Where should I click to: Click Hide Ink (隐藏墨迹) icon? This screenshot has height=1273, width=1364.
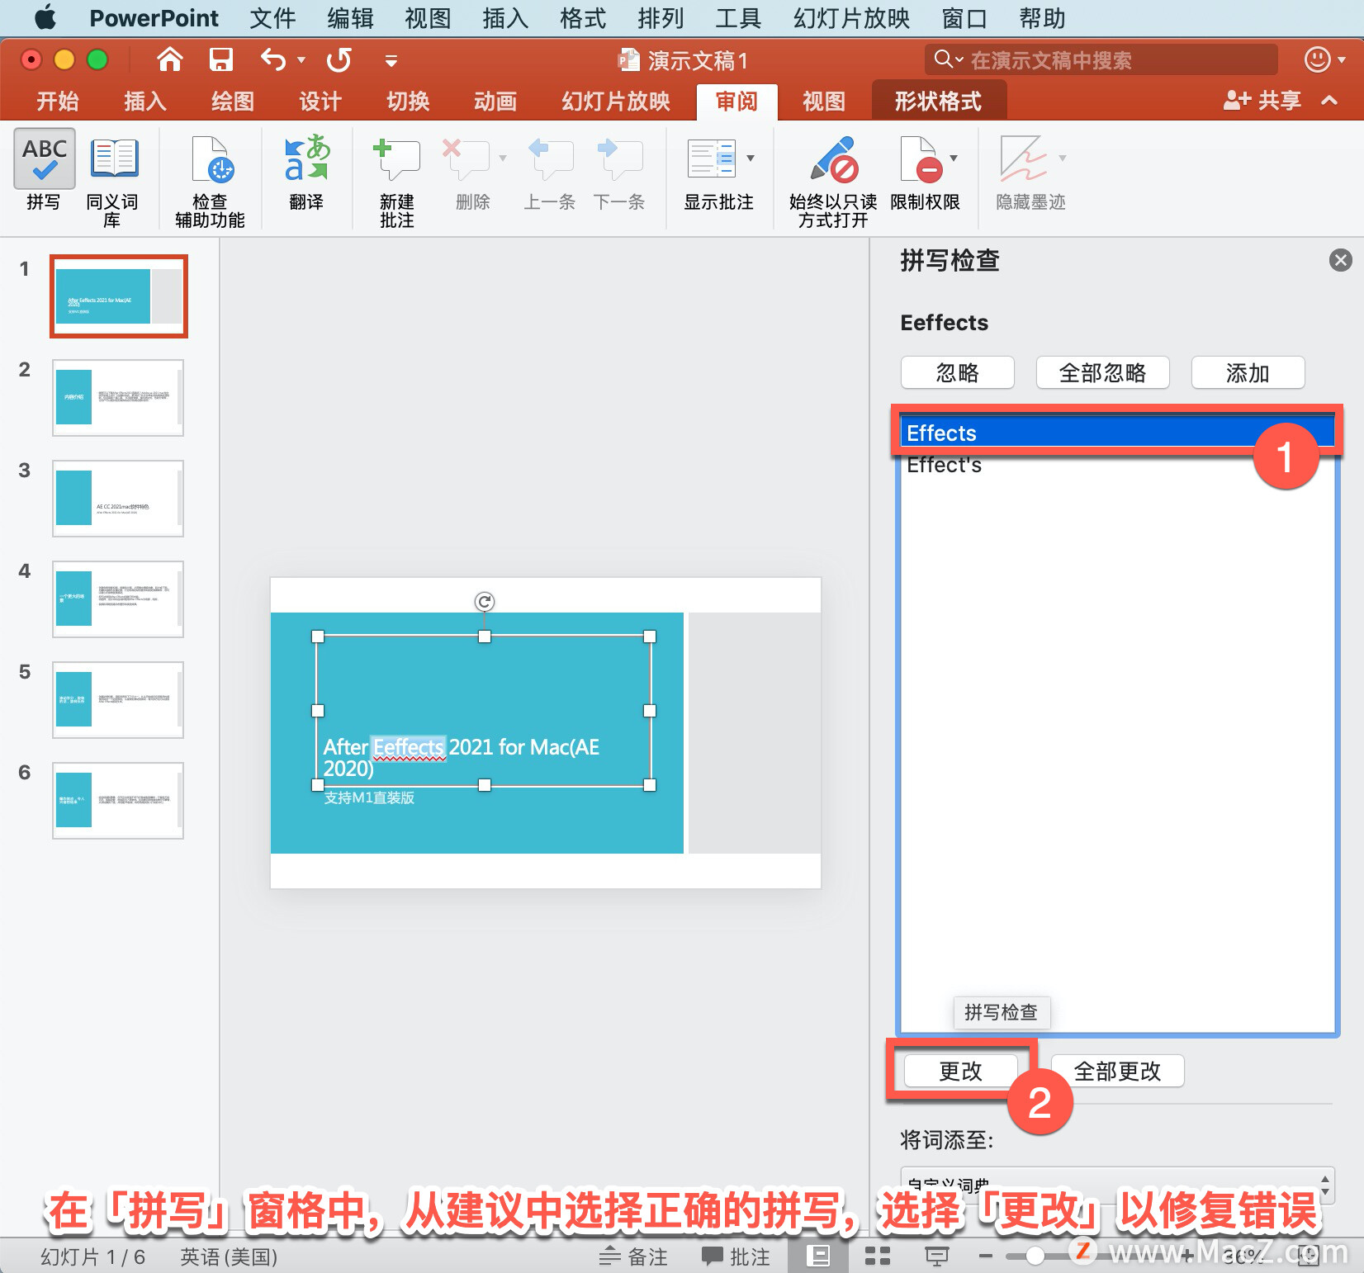pyautogui.click(x=1022, y=159)
